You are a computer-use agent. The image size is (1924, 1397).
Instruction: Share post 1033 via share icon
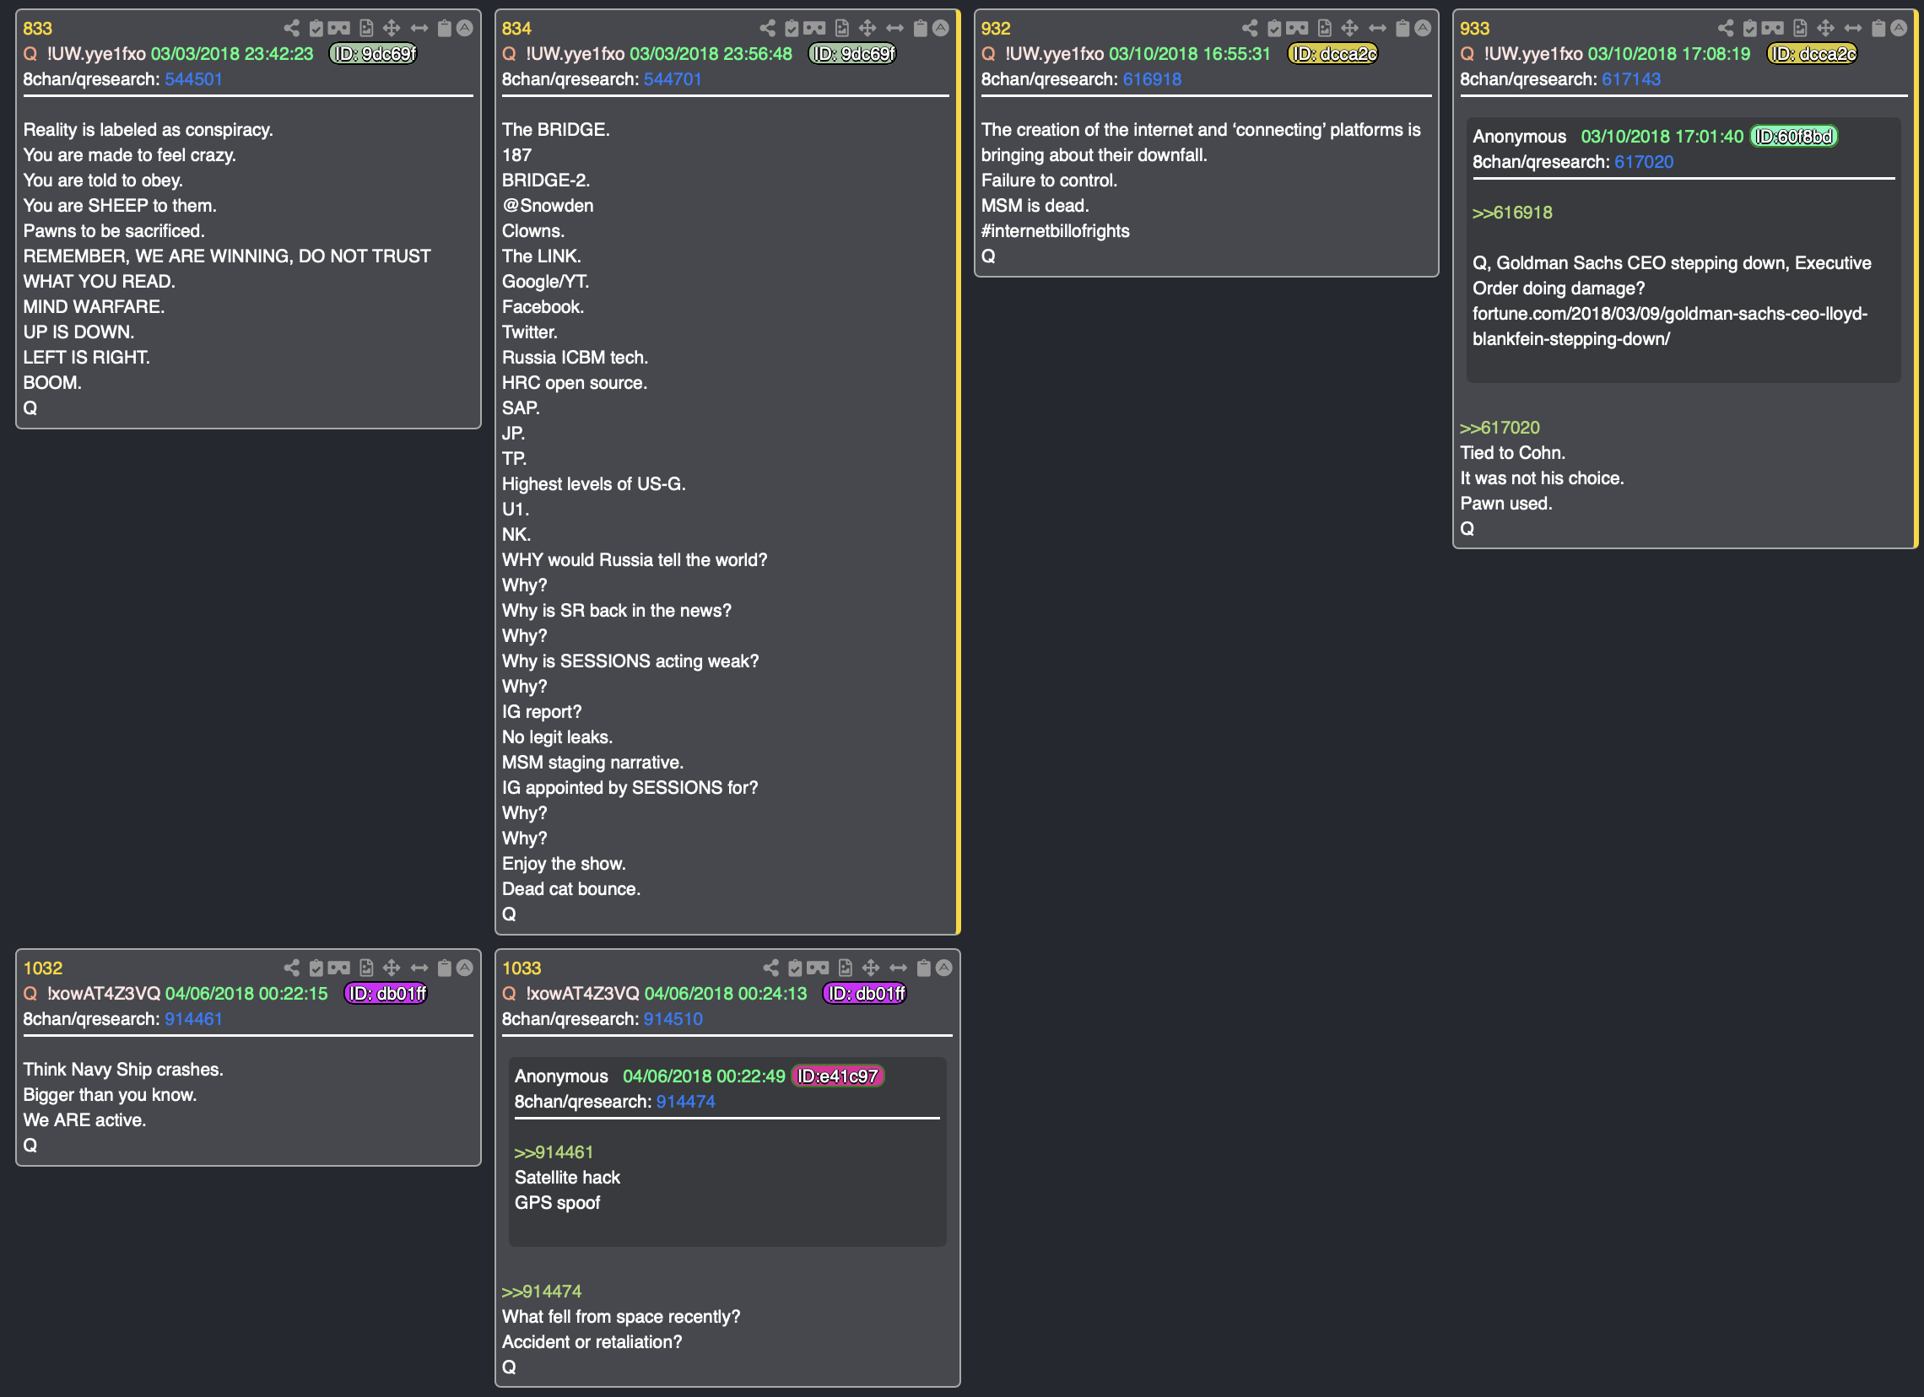click(770, 968)
